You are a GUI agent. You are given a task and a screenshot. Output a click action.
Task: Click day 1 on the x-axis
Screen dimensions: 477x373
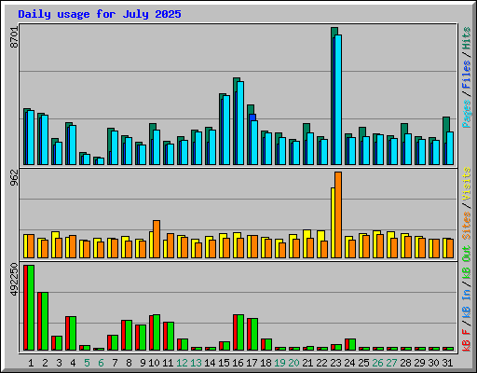point(31,363)
